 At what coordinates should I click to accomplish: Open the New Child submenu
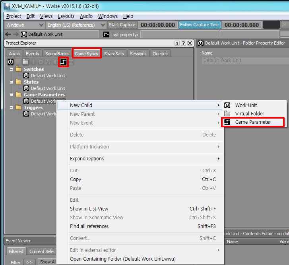140,105
